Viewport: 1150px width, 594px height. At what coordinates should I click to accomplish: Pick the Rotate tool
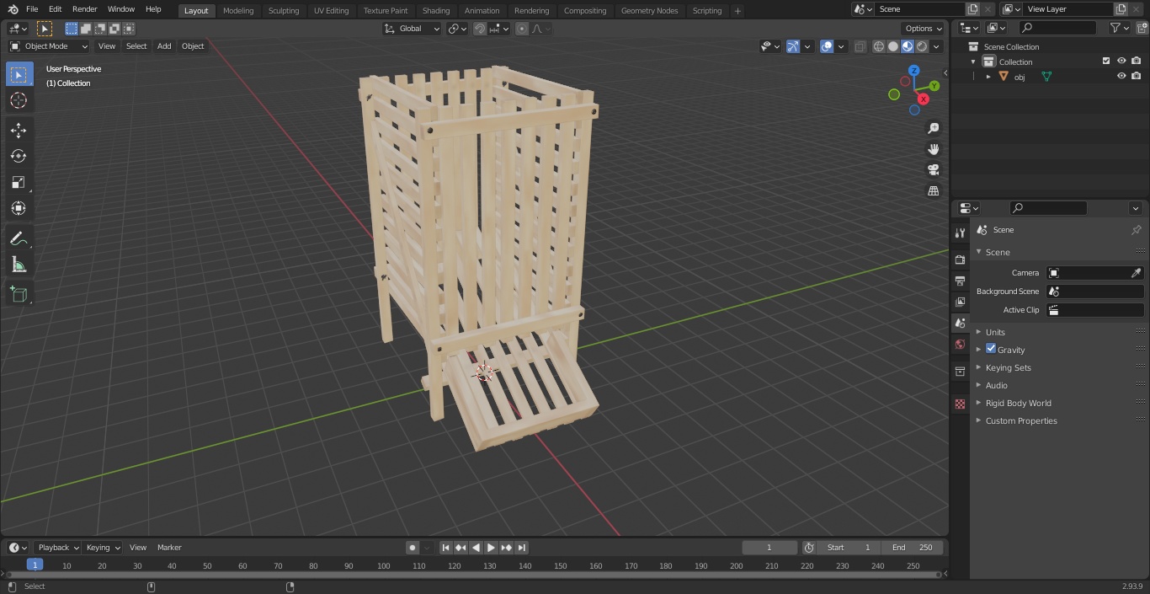click(19, 156)
